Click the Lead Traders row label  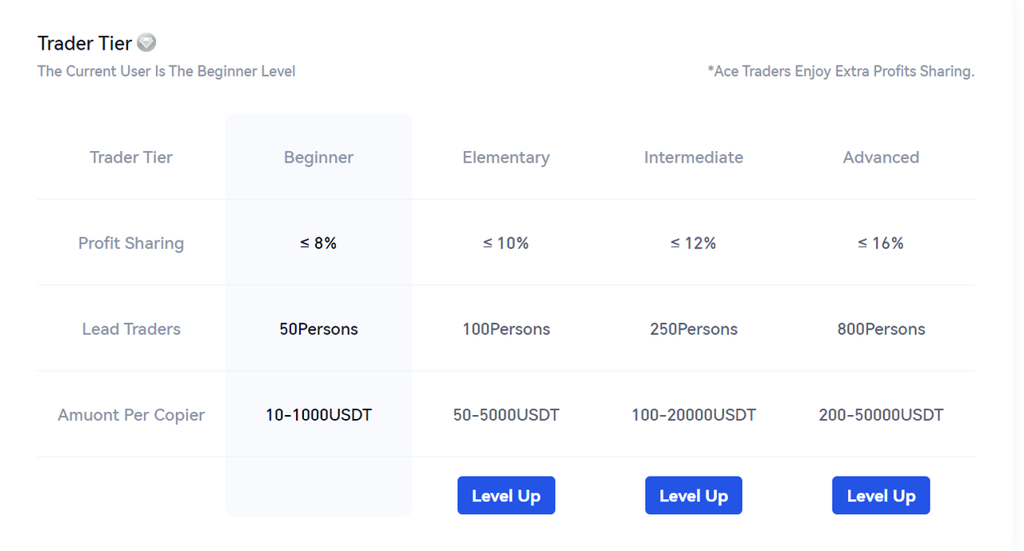click(x=131, y=329)
